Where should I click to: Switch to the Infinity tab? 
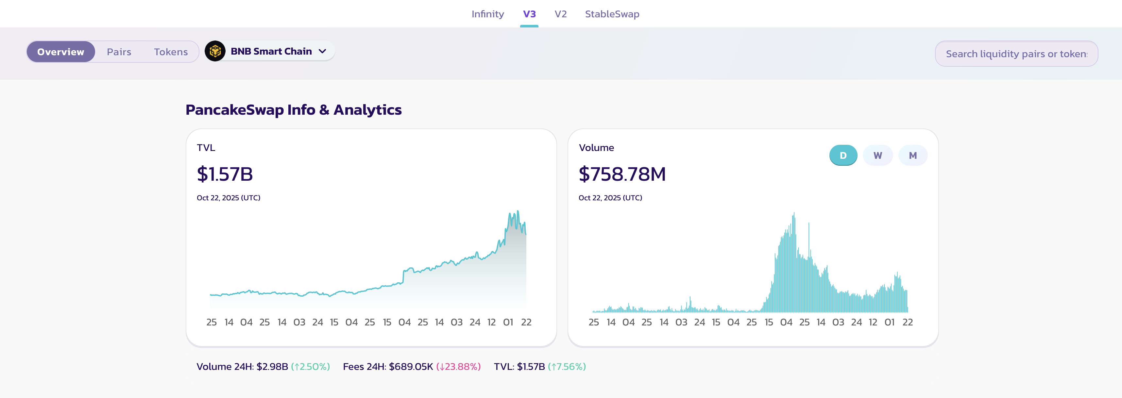487,14
